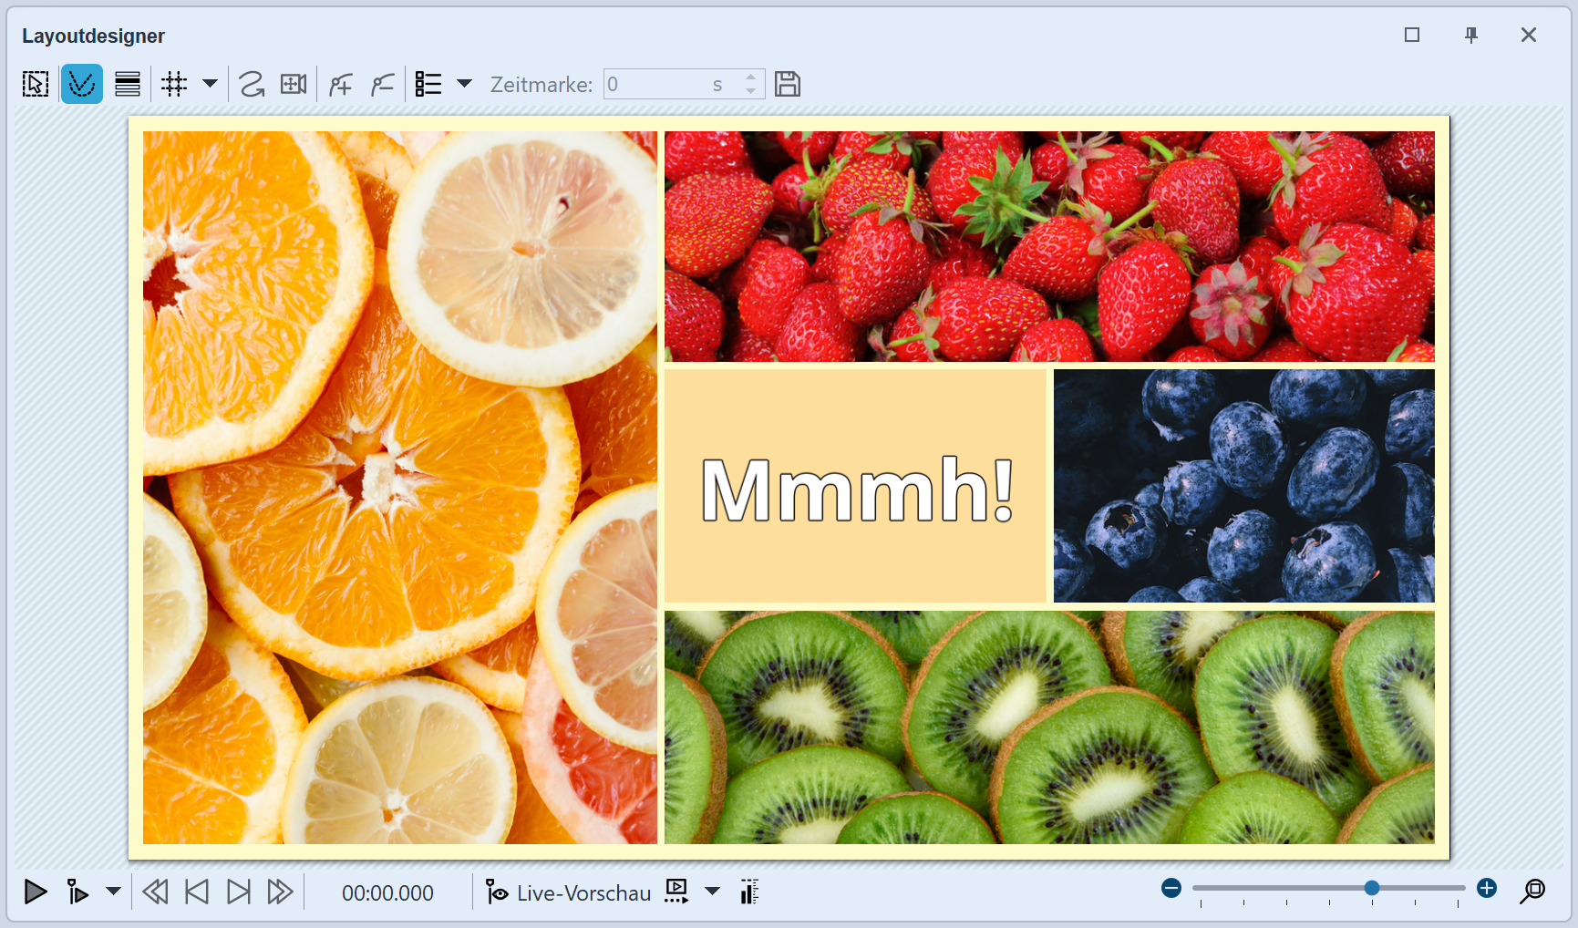Toggle the grid display
This screenshot has width=1578, height=928.
tap(174, 84)
